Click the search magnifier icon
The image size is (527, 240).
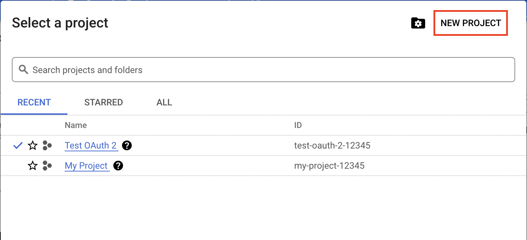point(23,70)
